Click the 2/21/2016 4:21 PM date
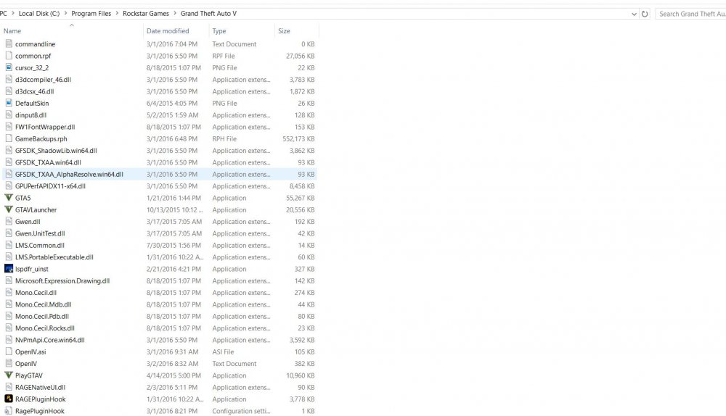726x416 pixels. [x=174, y=269]
